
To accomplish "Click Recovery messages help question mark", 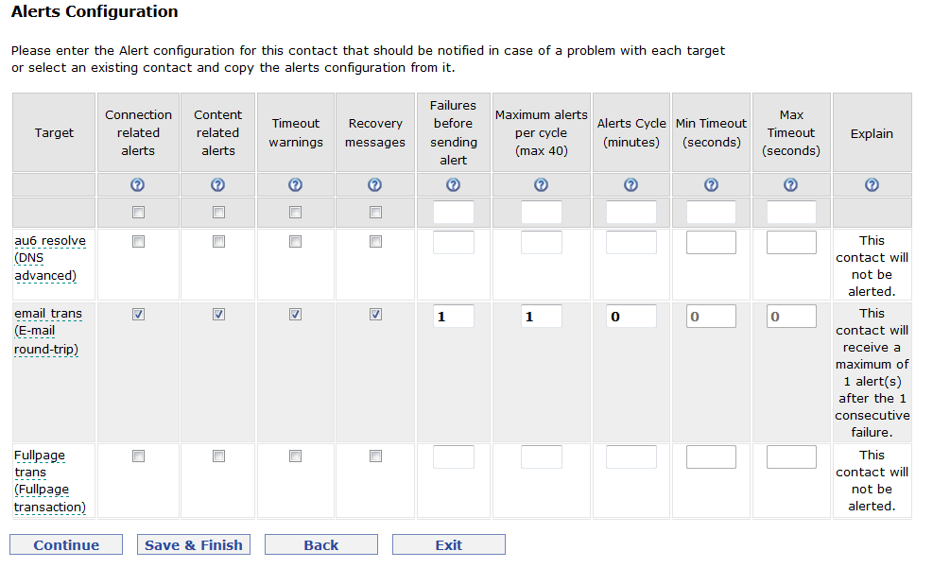I will pos(375,185).
